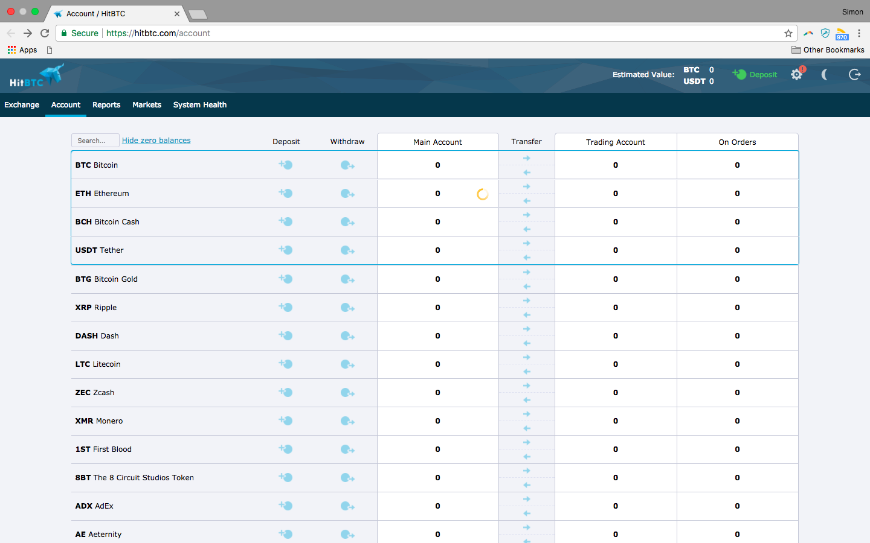Click Hide zero balances link
Screen dimensions: 870x543
click(156, 141)
